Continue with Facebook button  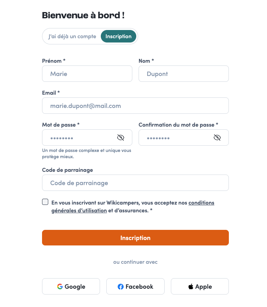pos(135,286)
